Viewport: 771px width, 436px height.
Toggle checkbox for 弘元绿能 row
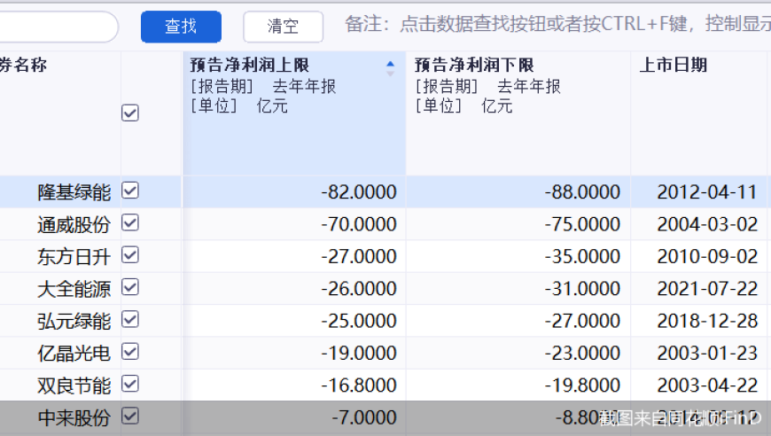[130, 320]
